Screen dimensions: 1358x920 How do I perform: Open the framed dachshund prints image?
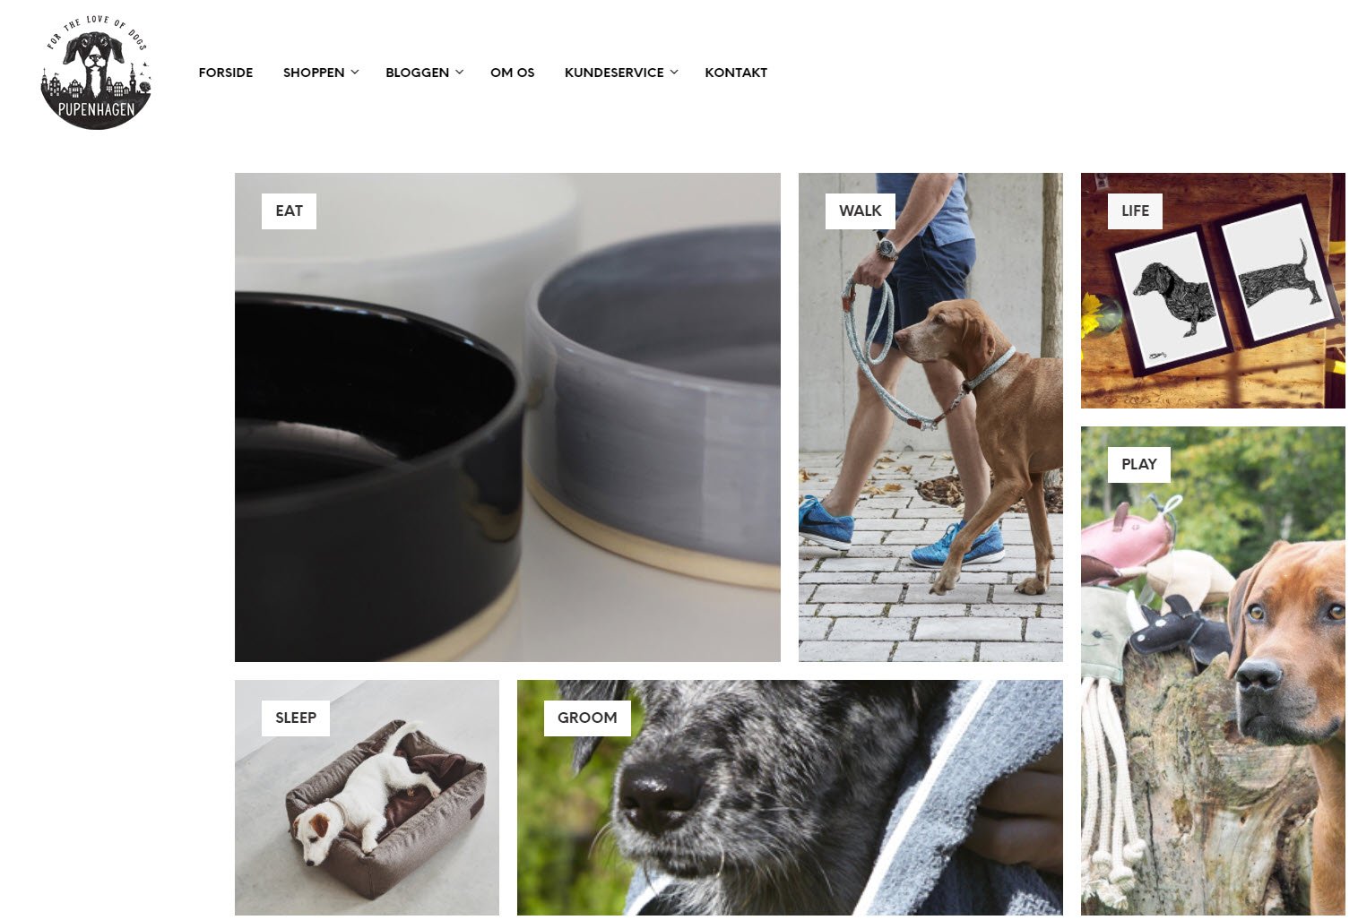1213,291
